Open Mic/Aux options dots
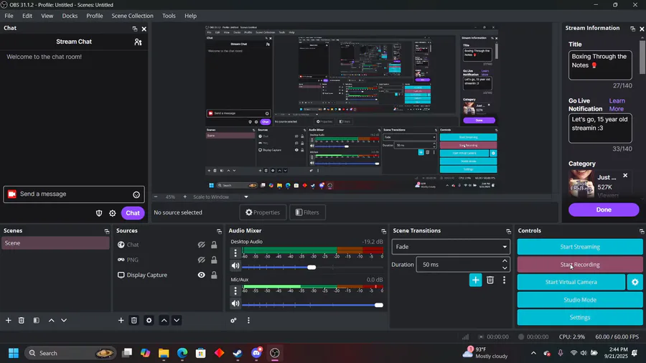The width and height of the screenshot is (646, 363). (x=235, y=291)
